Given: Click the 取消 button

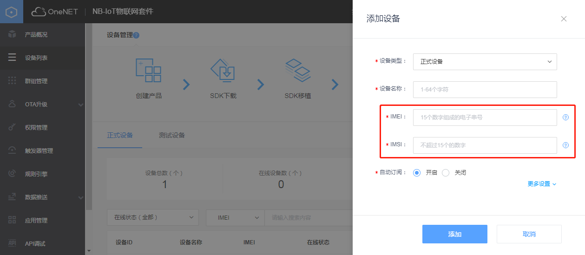Looking at the screenshot, I should click(529, 234).
